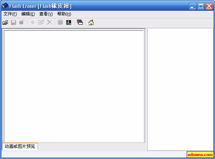Maximize the Flash Eraser window
215x159 pixels.
click(201, 6)
